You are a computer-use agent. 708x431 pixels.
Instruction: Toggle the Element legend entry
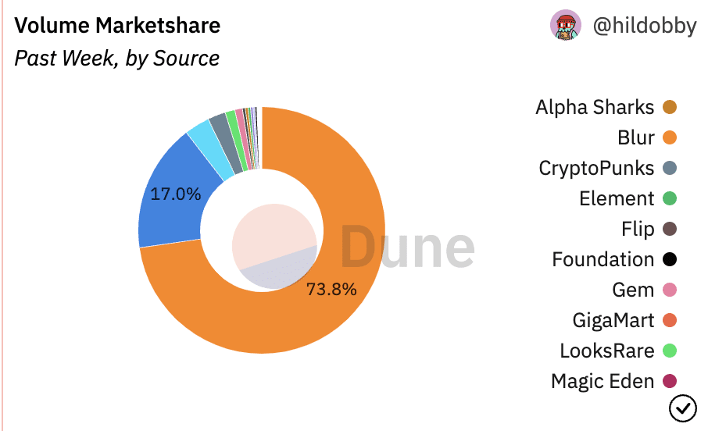point(628,198)
